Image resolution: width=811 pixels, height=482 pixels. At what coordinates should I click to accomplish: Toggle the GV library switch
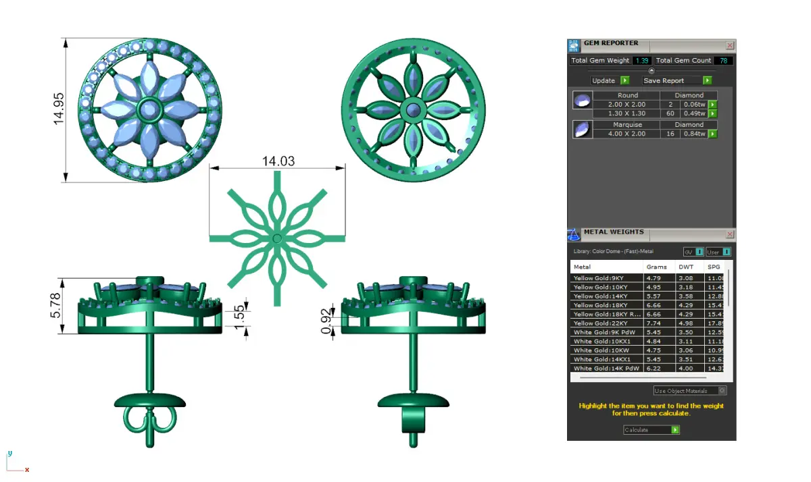pos(693,252)
